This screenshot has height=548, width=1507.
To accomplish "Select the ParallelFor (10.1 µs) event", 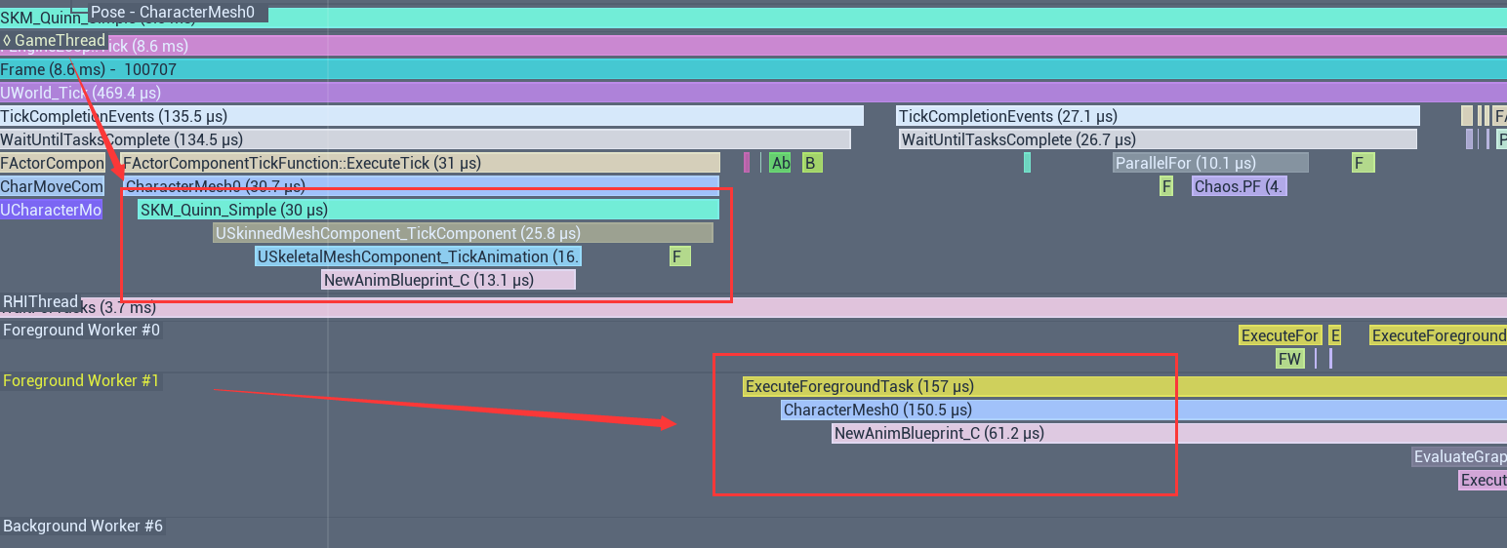I will (x=1210, y=163).
